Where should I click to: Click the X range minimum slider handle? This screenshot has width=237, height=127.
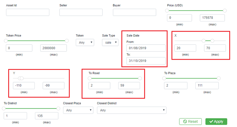pyautogui.click(x=204, y=41)
